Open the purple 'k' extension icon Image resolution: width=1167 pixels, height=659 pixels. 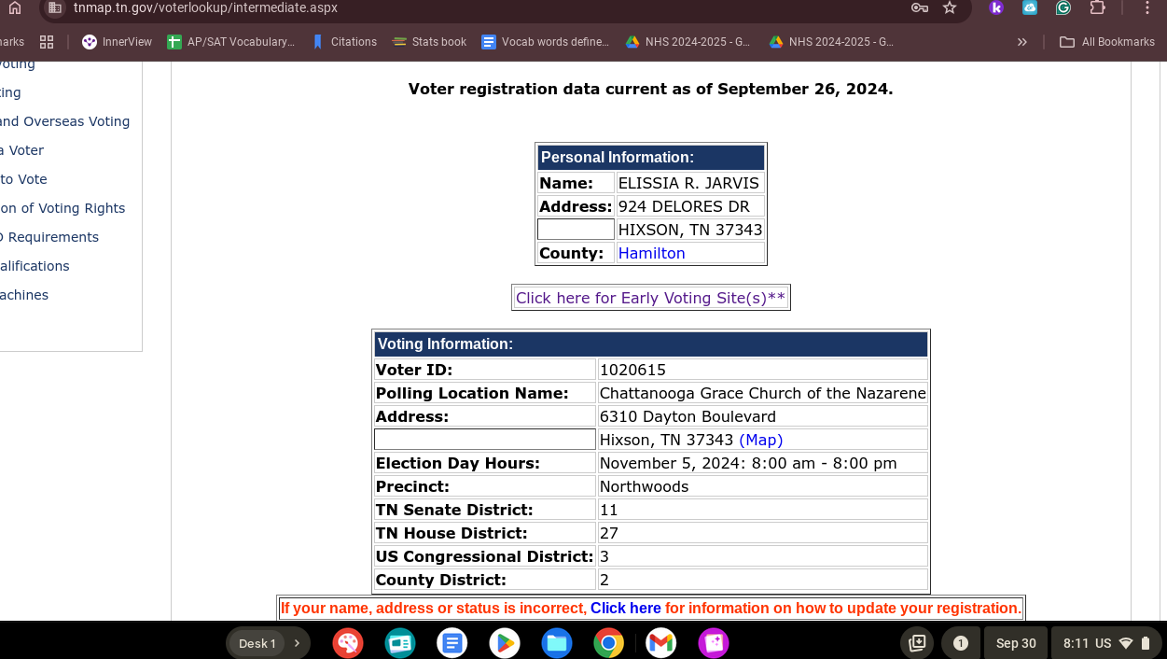click(x=996, y=7)
